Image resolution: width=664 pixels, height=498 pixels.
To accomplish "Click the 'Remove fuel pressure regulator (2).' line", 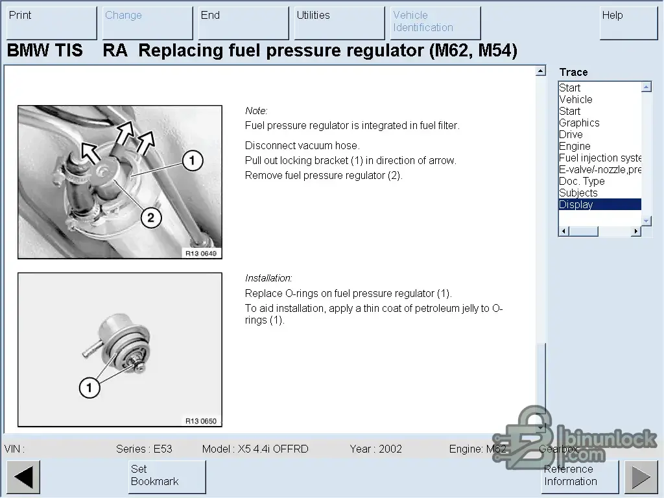I will pos(324,175).
